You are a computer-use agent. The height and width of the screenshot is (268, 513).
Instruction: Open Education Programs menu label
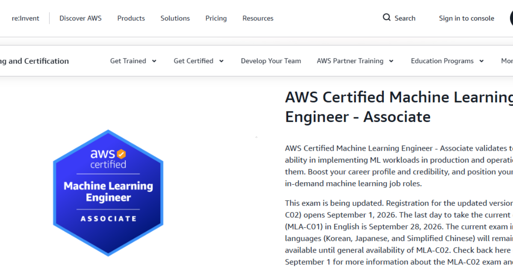coord(442,61)
